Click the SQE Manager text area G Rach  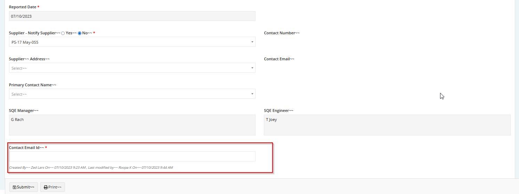(x=132, y=125)
